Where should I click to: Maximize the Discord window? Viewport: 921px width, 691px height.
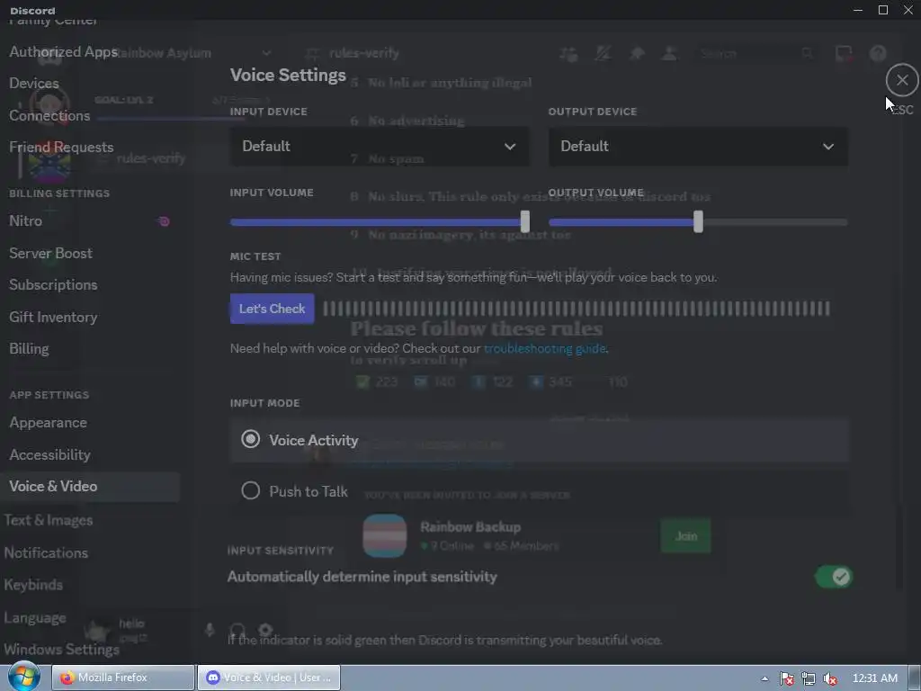pos(883,10)
